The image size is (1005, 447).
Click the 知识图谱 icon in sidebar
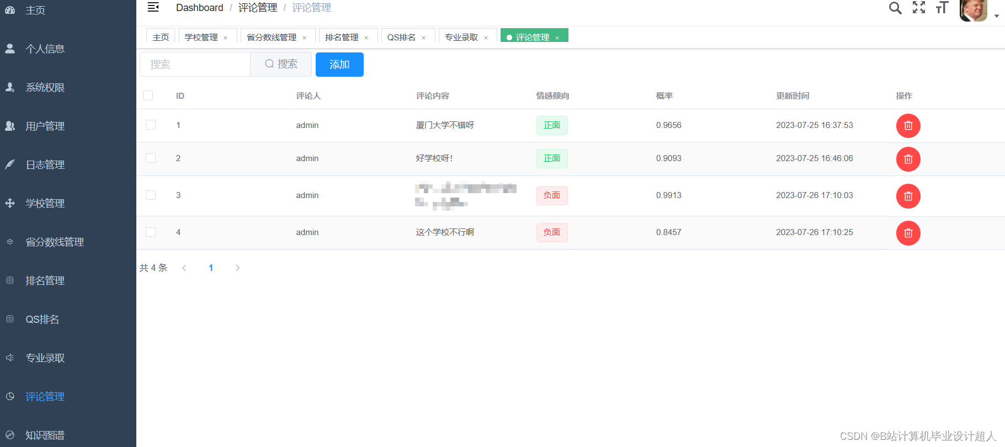coord(10,435)
